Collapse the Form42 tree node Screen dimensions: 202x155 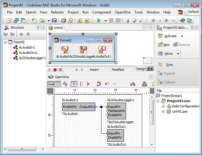(6, 42)
